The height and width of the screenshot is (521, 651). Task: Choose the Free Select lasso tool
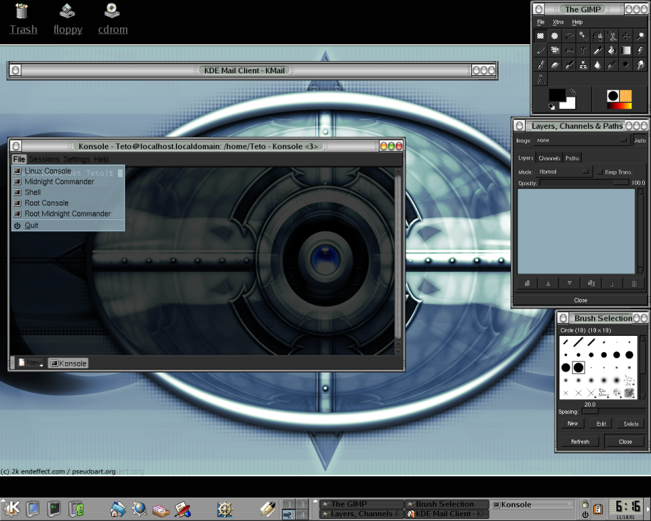[x=569, y=36]
